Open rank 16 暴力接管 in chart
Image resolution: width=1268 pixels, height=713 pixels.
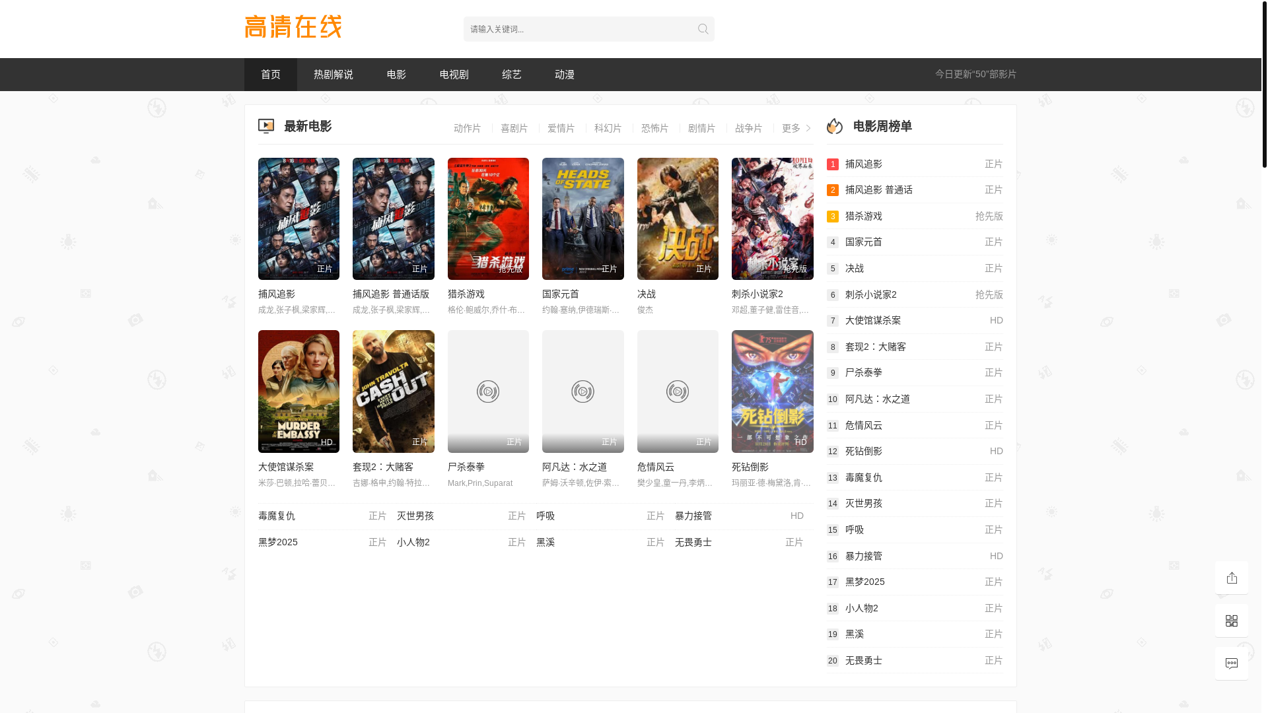pos(915,556)
